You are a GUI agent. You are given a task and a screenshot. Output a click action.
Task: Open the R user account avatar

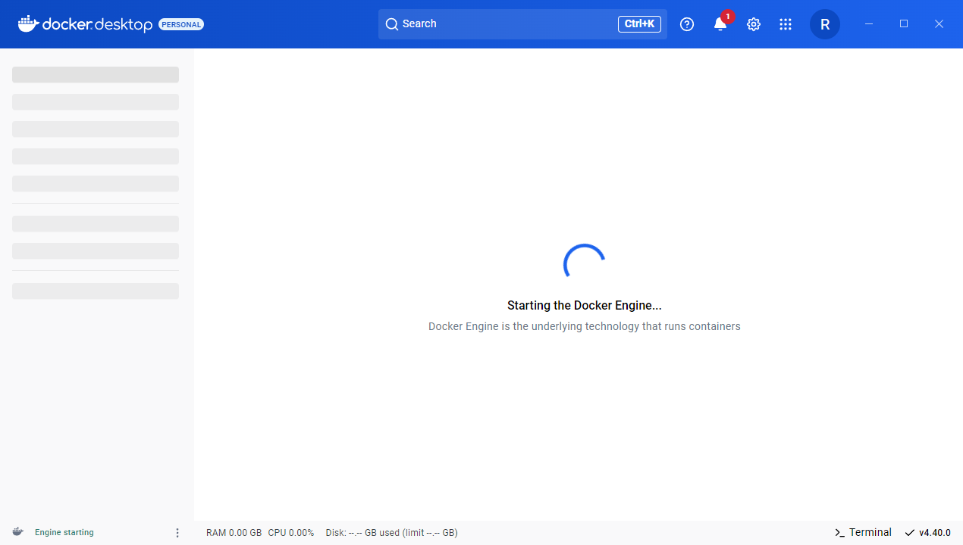point(825,24)
